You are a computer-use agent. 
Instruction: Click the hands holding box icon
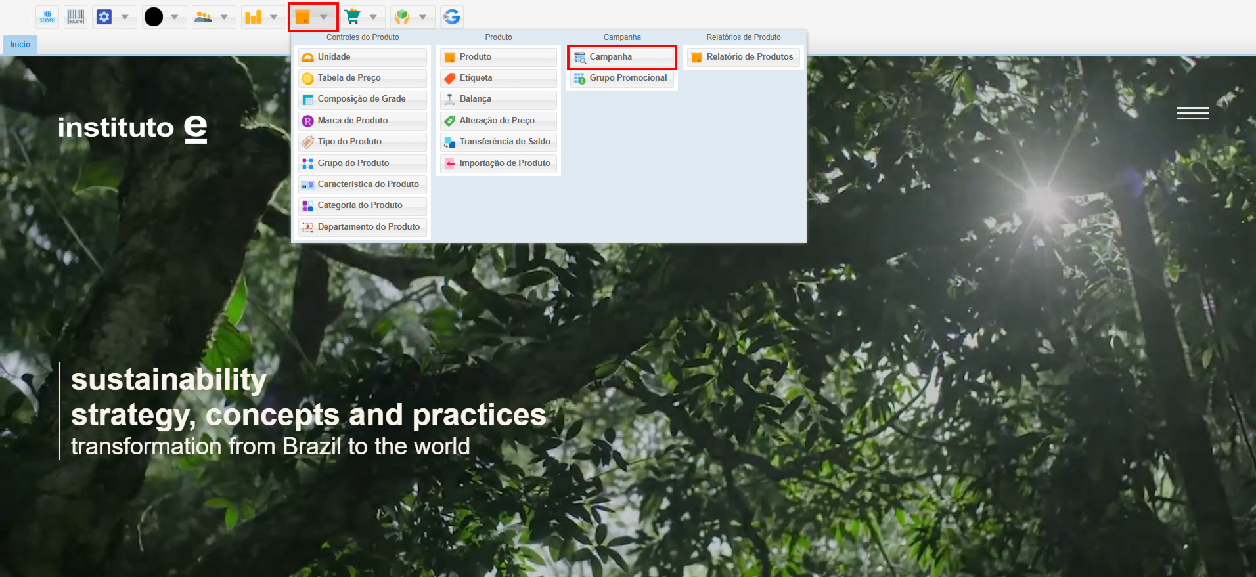(402, 17)
